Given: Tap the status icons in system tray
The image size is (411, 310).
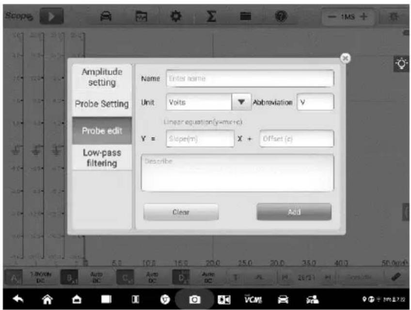Looking at the screenshot, I should tap(384, 299).
